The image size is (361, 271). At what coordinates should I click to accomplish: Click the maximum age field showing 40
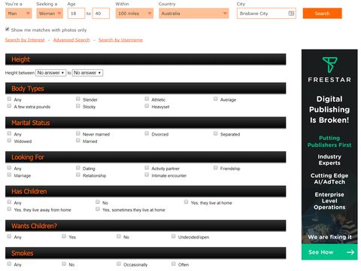[x=101, y=14]
